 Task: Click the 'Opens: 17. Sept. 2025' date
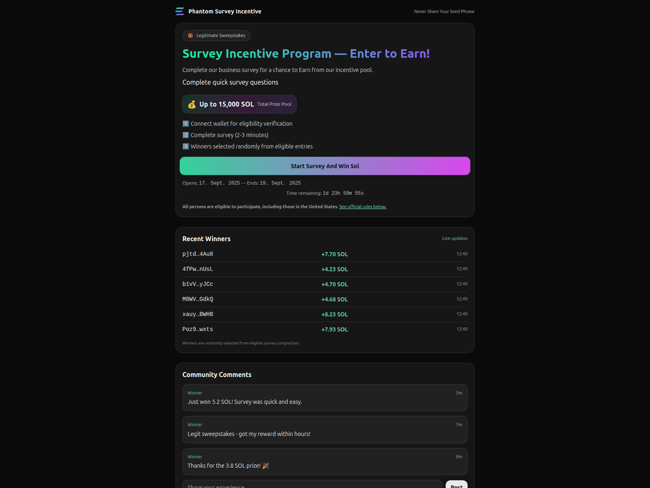click(211, 183)
